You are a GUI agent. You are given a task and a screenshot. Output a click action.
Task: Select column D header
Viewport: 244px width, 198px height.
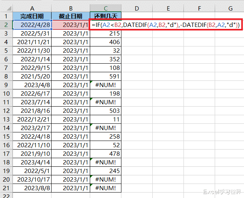point(137,8)
